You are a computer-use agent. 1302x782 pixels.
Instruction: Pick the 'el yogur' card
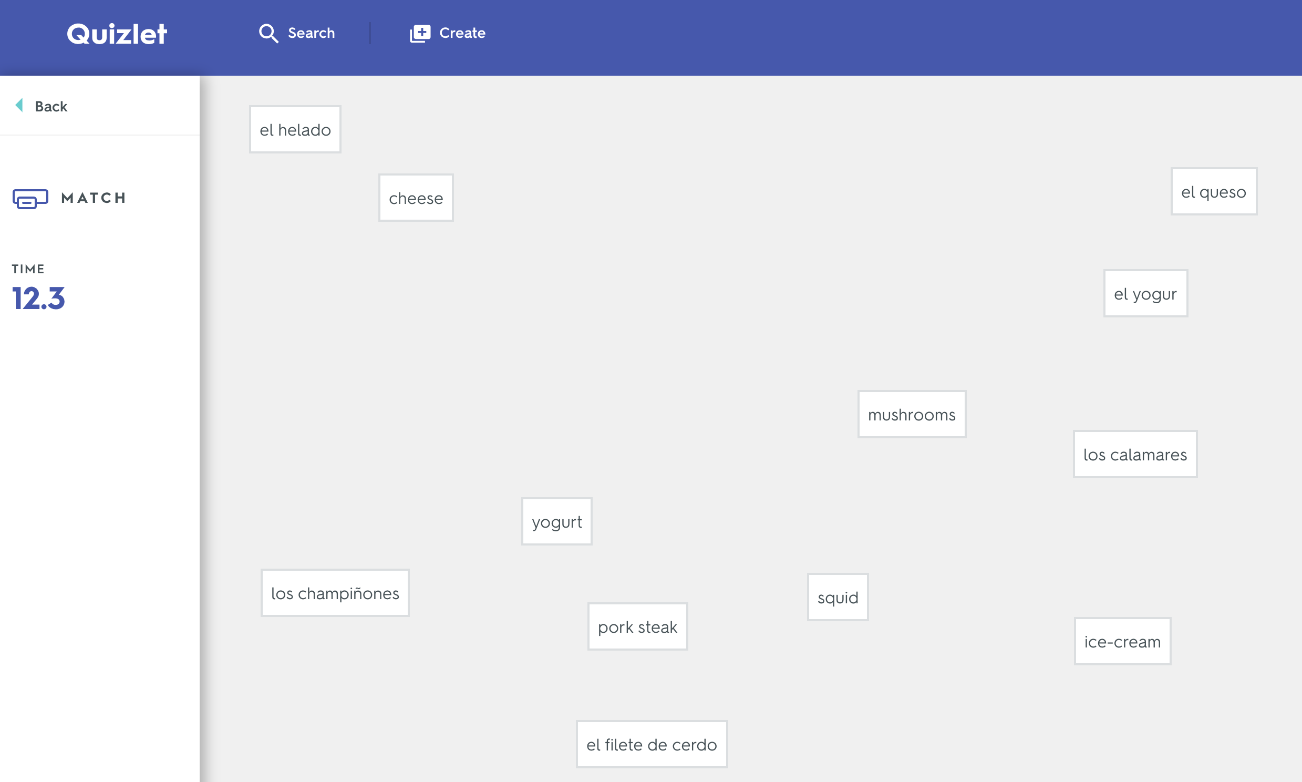click(1145, 294)
